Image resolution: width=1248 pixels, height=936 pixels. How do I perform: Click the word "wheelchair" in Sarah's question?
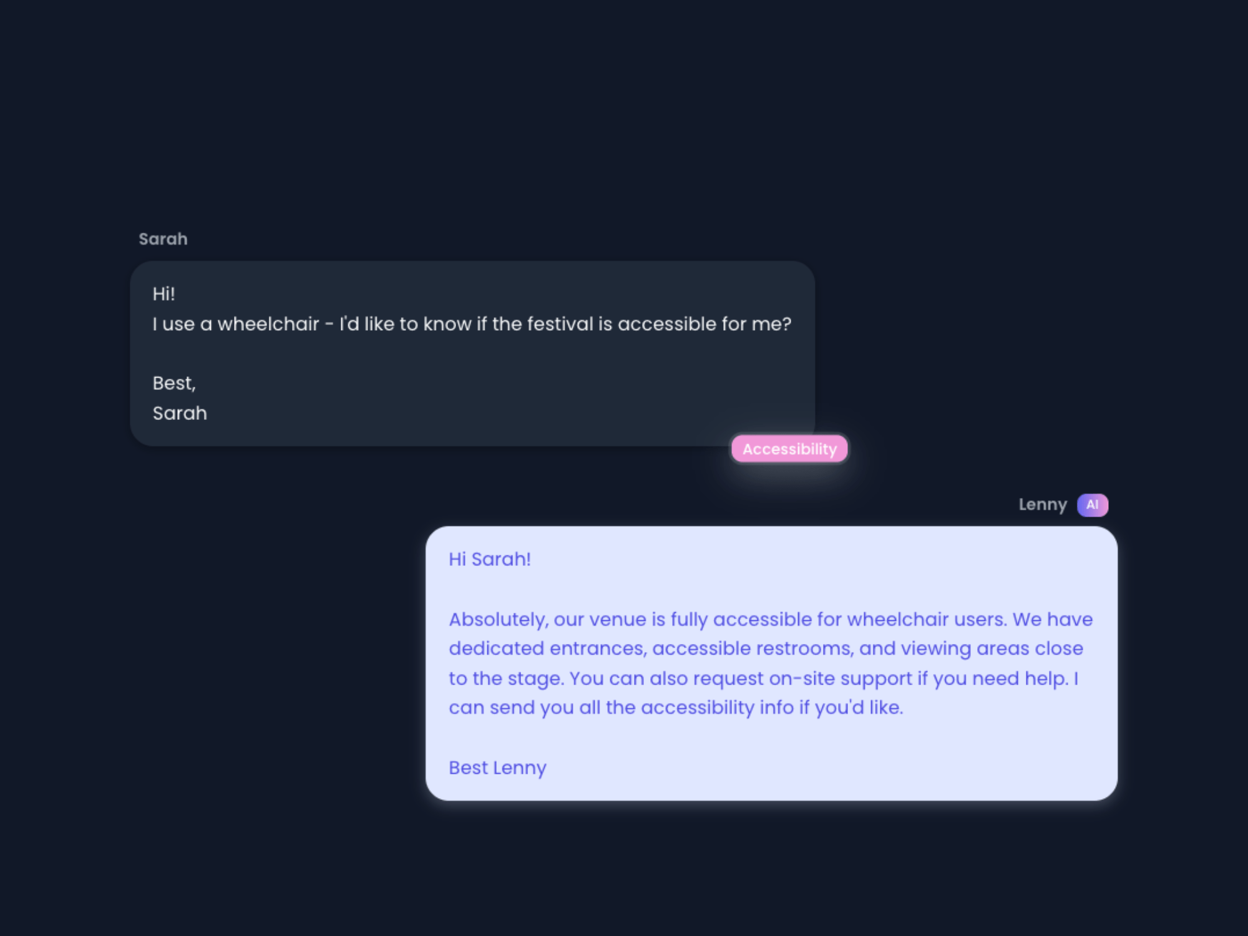click(268, 324)
